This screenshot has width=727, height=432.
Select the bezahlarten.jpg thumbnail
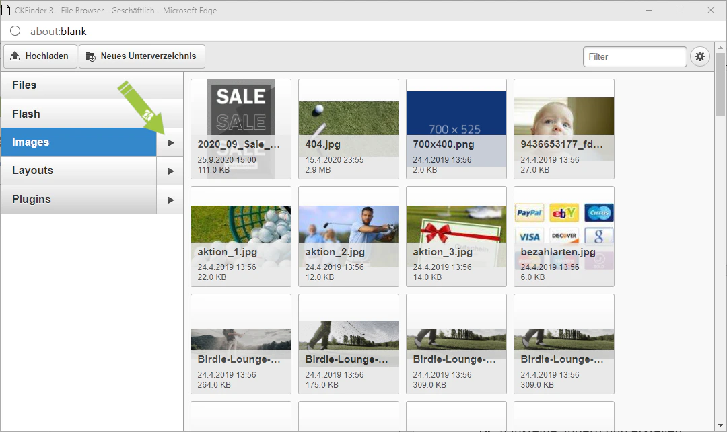(x=564, y=236)
